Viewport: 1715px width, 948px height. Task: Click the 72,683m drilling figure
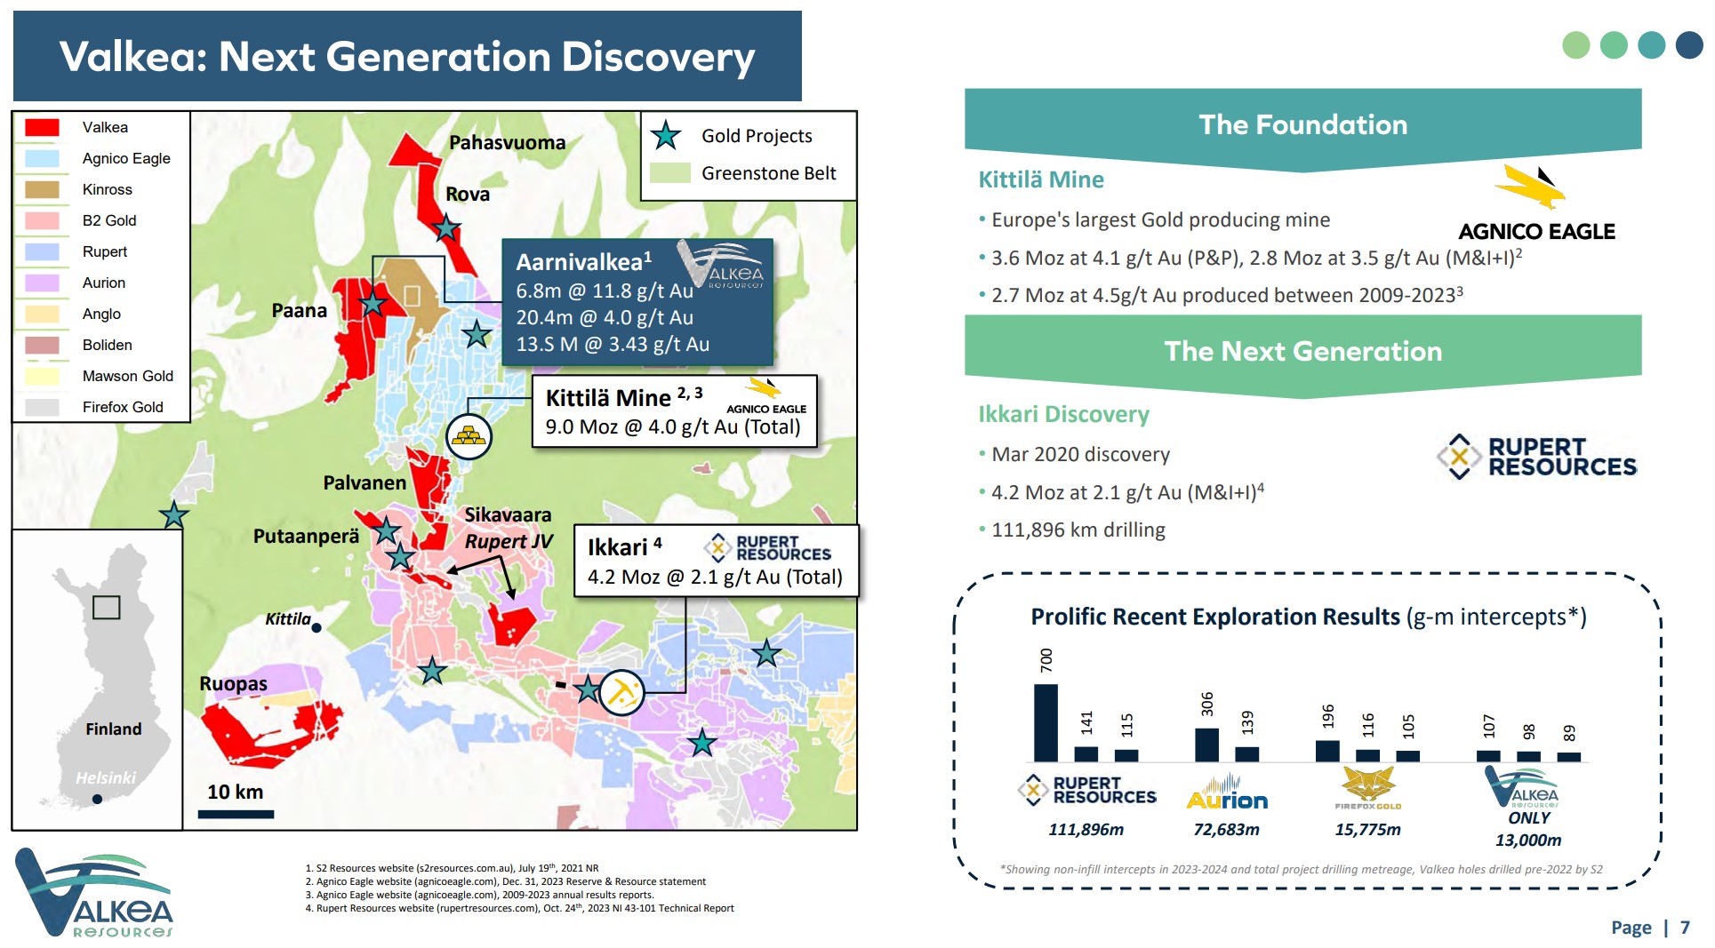(1226, 829)
